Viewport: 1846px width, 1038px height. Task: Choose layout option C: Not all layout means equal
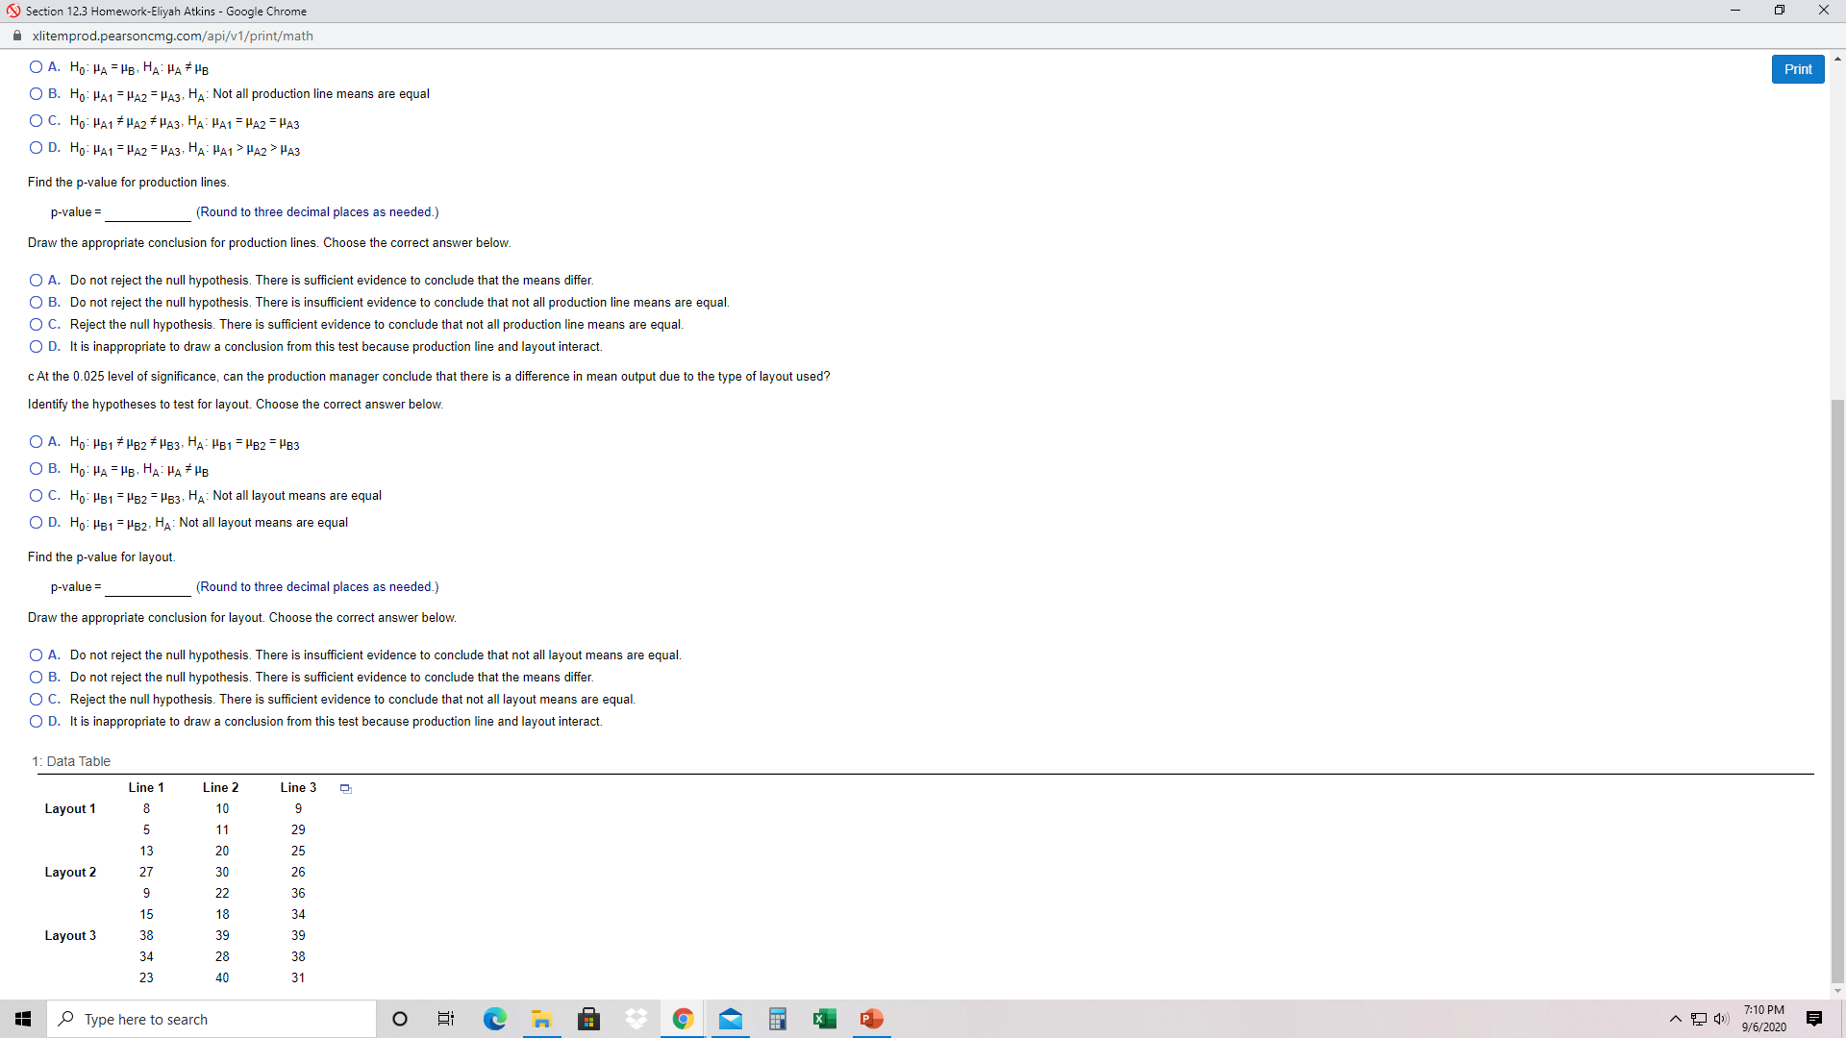[x=36, y=494]
